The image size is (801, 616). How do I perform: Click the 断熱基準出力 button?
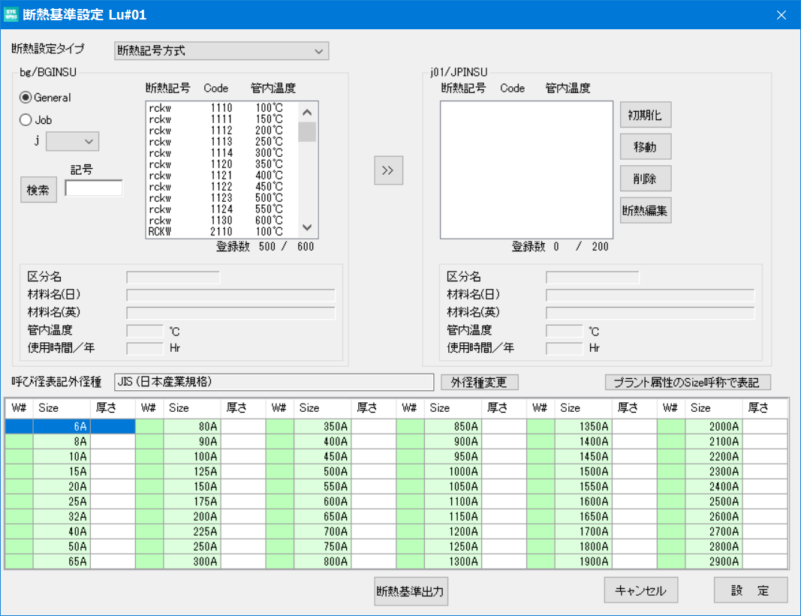point(411,591)
